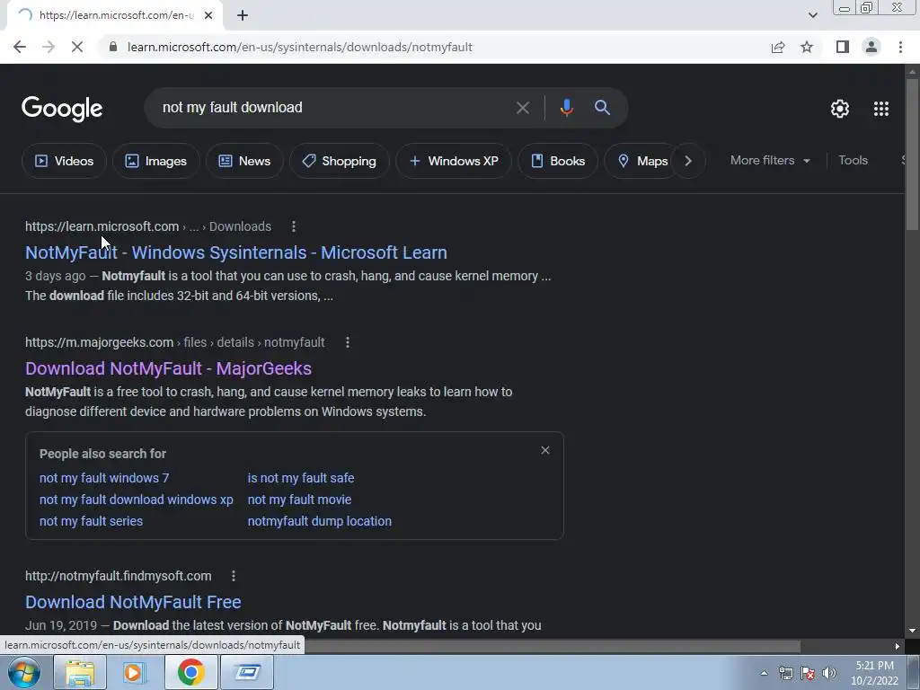This screenshot has width=920, height=690.
Task: Expand the tab search chevron
Action: coord(812,15)
